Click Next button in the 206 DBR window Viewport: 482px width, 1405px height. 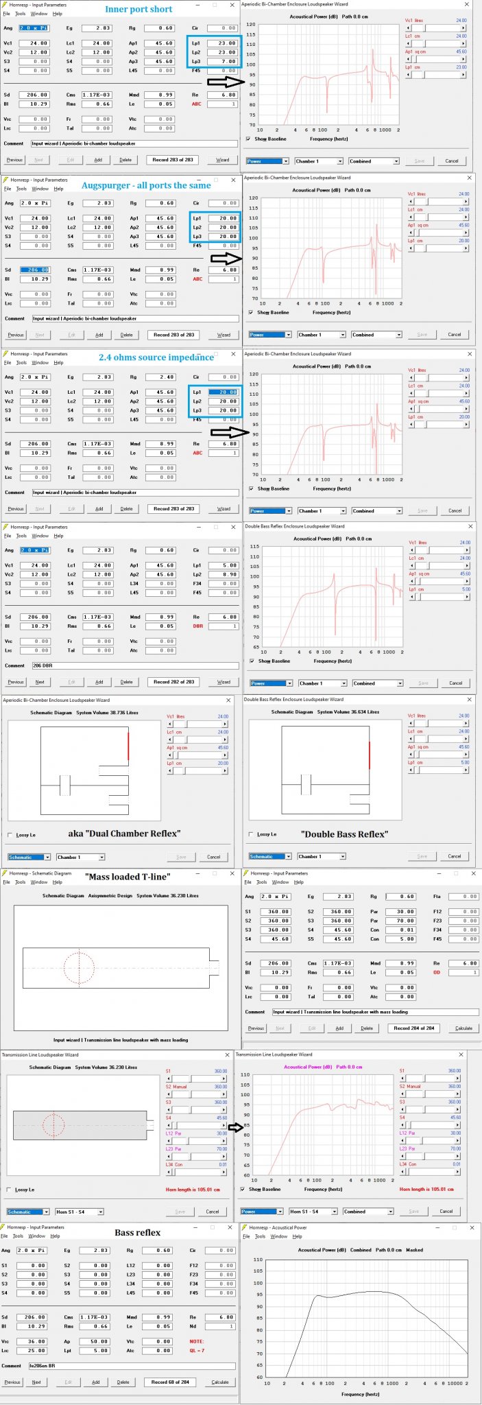(40, 682)
